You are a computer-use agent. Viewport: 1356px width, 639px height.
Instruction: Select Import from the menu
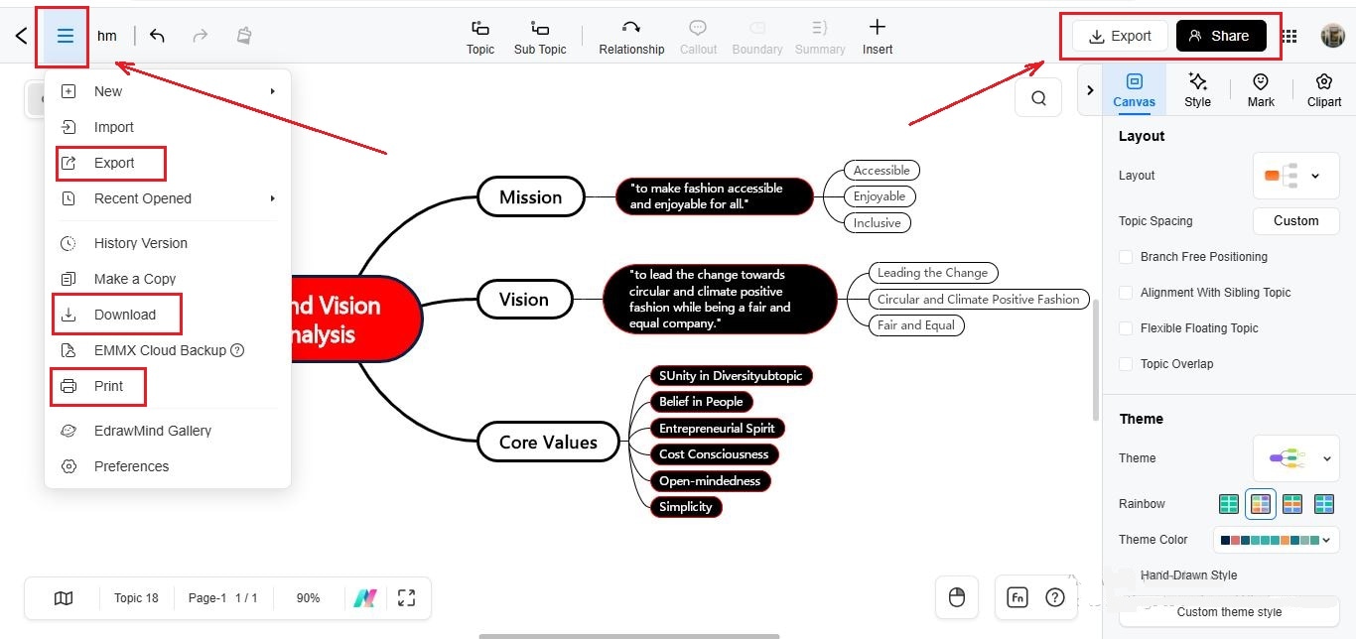(168, 127)
